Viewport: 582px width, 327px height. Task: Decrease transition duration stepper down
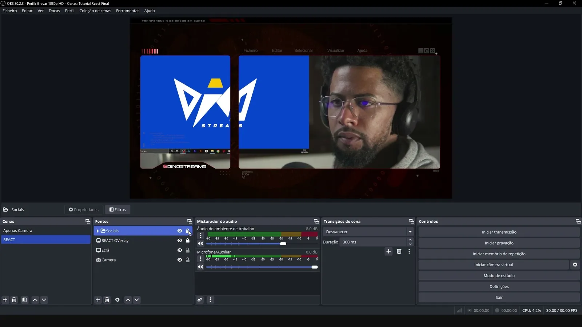click(410, 244)
